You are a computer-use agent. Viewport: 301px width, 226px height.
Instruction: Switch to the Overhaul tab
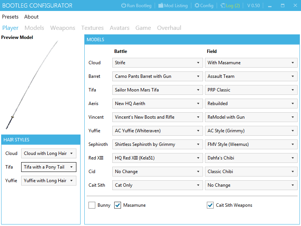[169, 28]
